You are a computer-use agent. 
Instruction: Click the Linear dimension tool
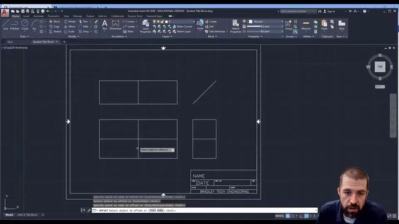pos(129,22)
